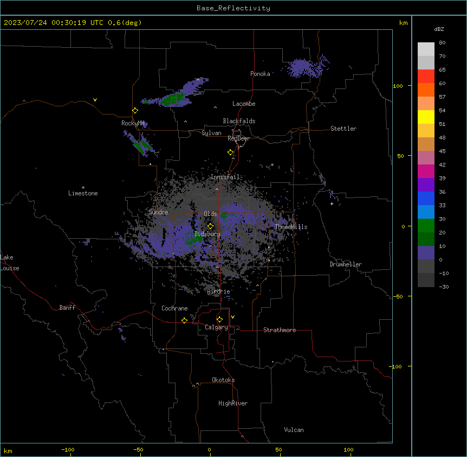The height and width of the screenshot is (457, 467).
Task: Select the Sundre label
Action: (158, 212)
